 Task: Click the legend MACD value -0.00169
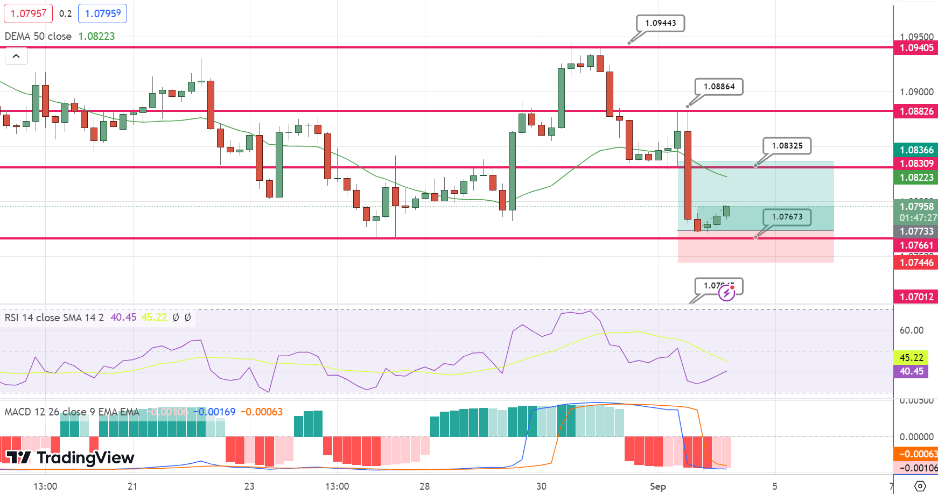(215, 412)
